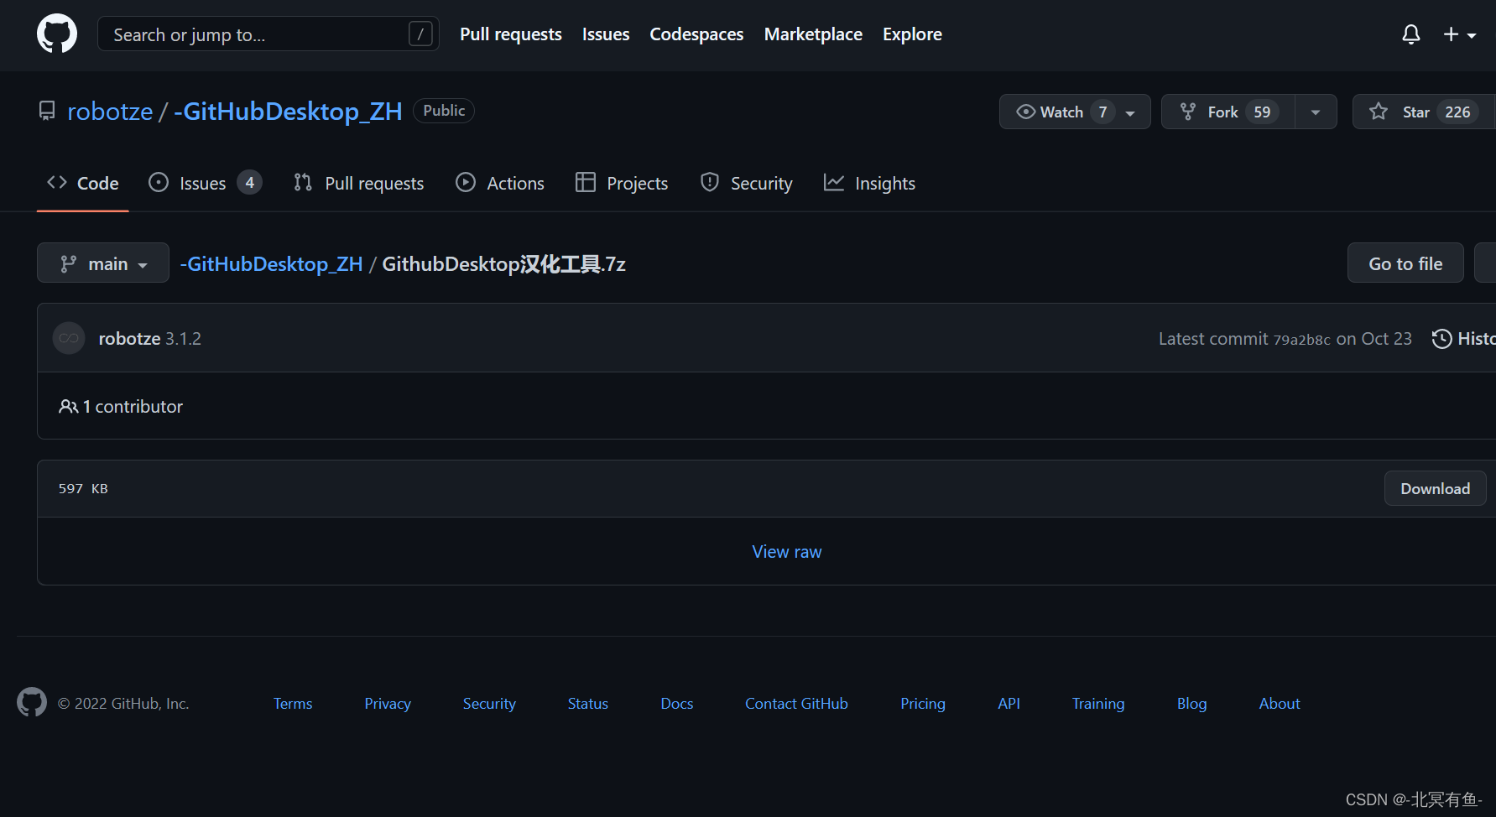Click the repository book icon beside robotze
This screenshot has height=817, width=1496.
coord(47,111)
